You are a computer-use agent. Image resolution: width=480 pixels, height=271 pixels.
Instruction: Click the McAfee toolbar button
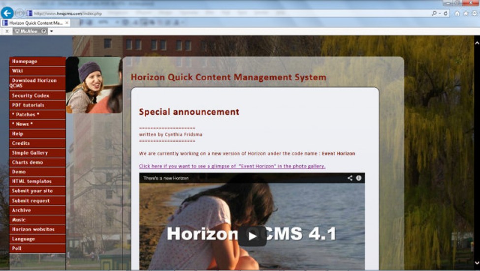pos(30,31)
